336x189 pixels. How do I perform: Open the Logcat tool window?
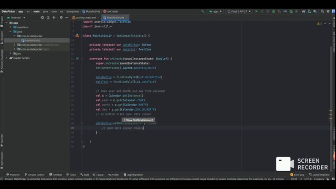click(x=98, y=175)
